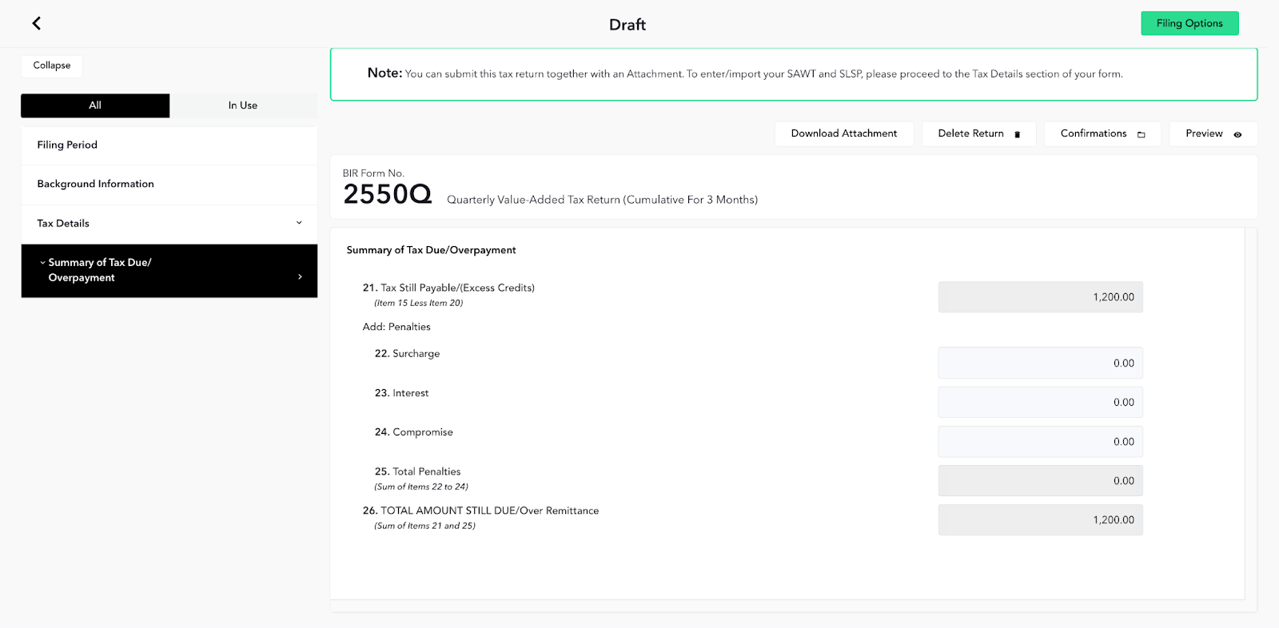Go back using the left arrow icon
Viewport: 1279px width, 628px height.
tap(36, 23)
